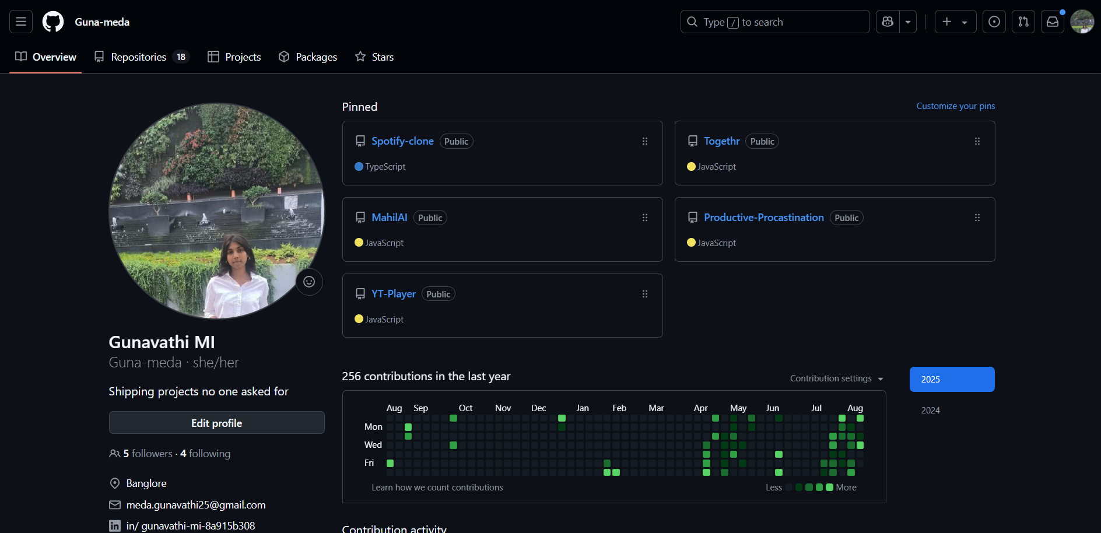Grab the drag handle on YT-Player pin

pos(645,294)
